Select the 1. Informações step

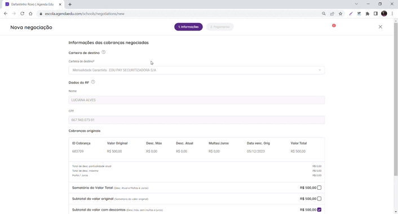point(188,27)
